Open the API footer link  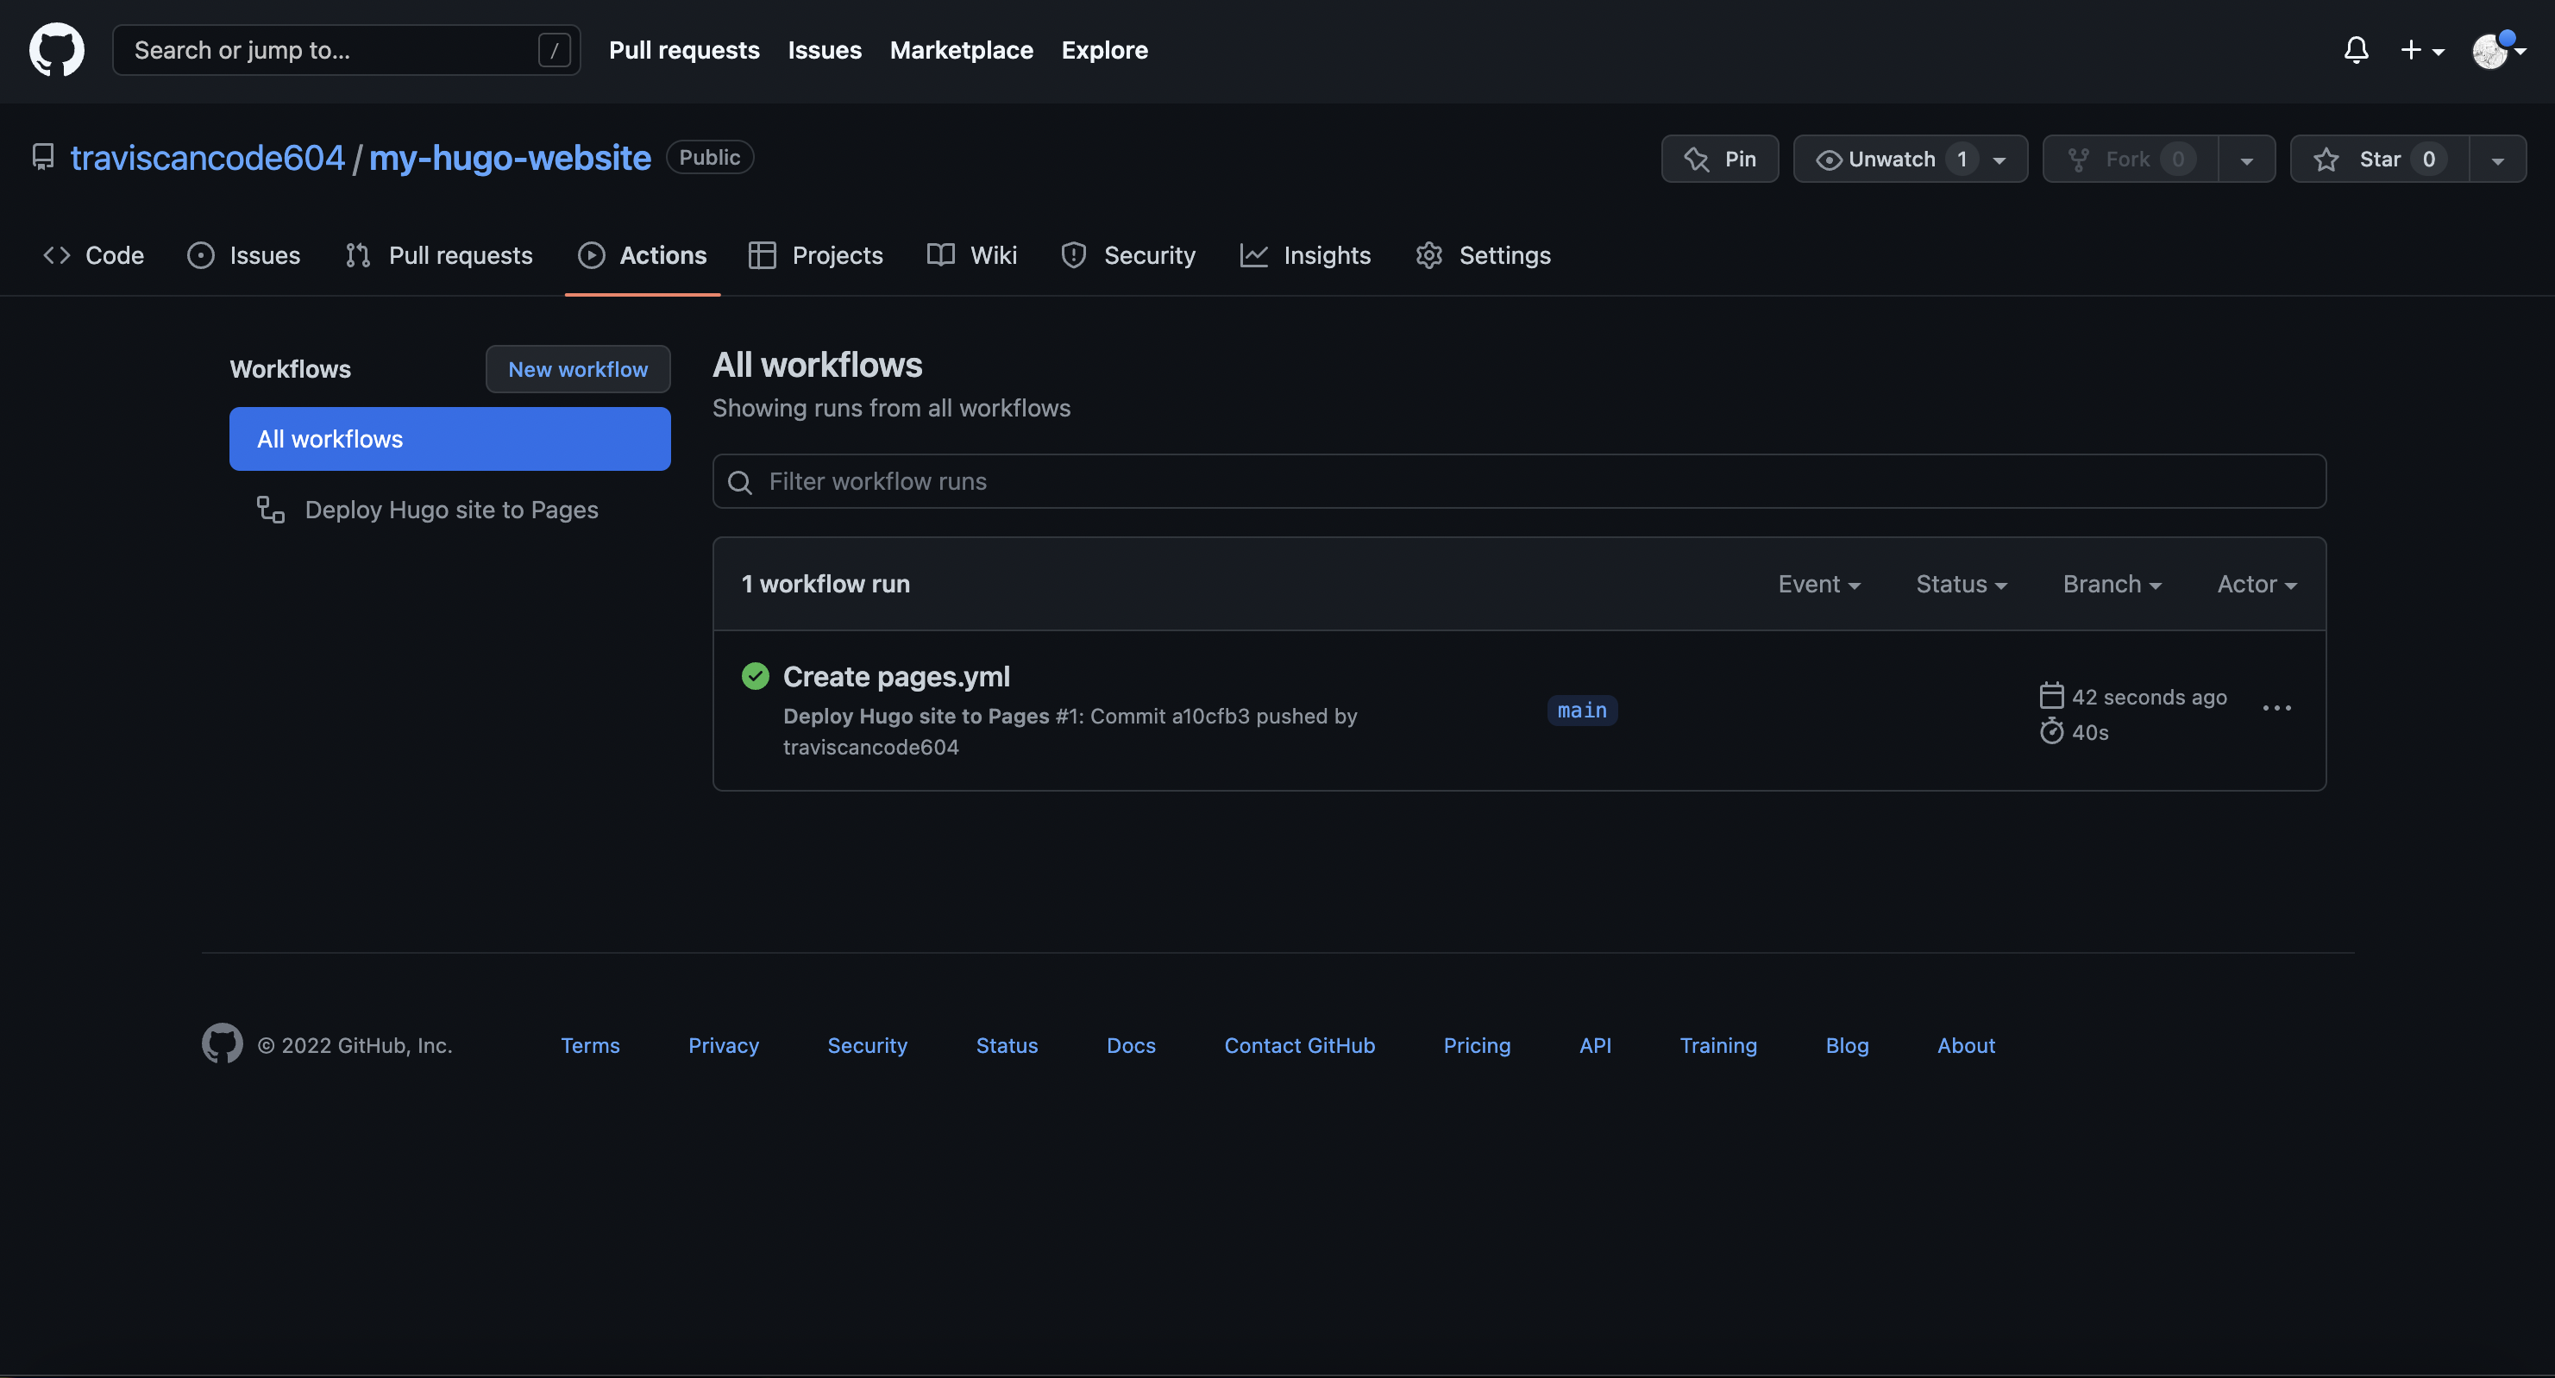tap(1595, 1045)
